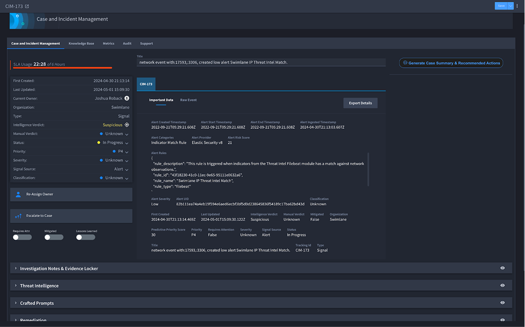Click the Predictive Priority Score value 30

point(153,235)
